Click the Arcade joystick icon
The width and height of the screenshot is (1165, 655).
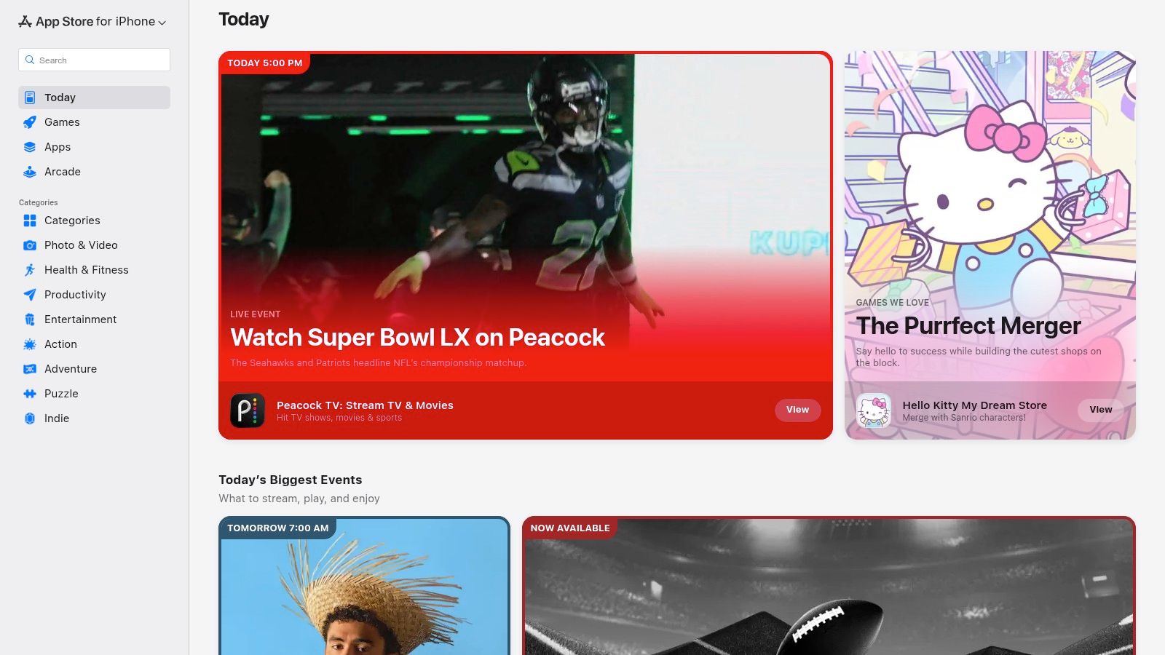[x=30, y=172]
